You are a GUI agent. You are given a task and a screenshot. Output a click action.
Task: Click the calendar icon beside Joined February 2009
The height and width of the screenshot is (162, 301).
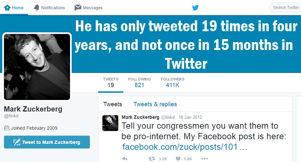tap(7, 128)
